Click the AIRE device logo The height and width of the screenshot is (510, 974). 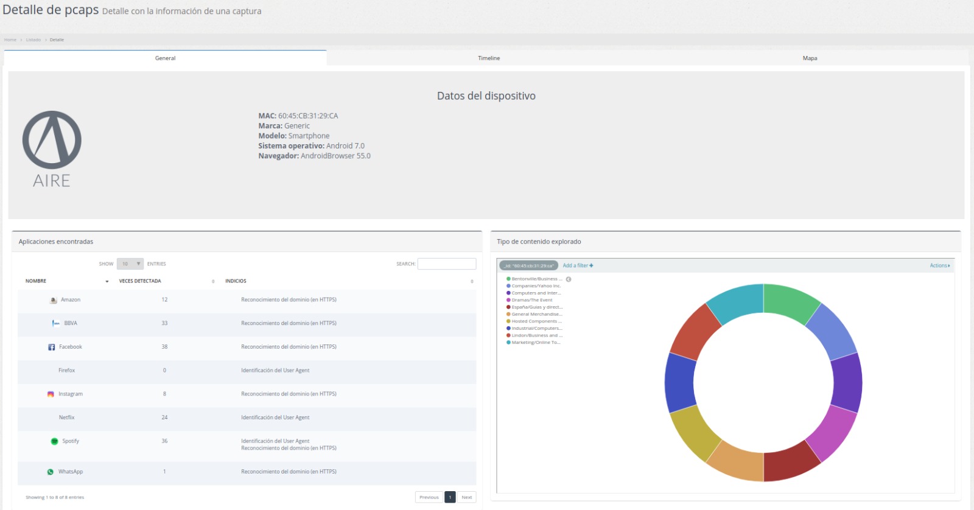[52, 149]
